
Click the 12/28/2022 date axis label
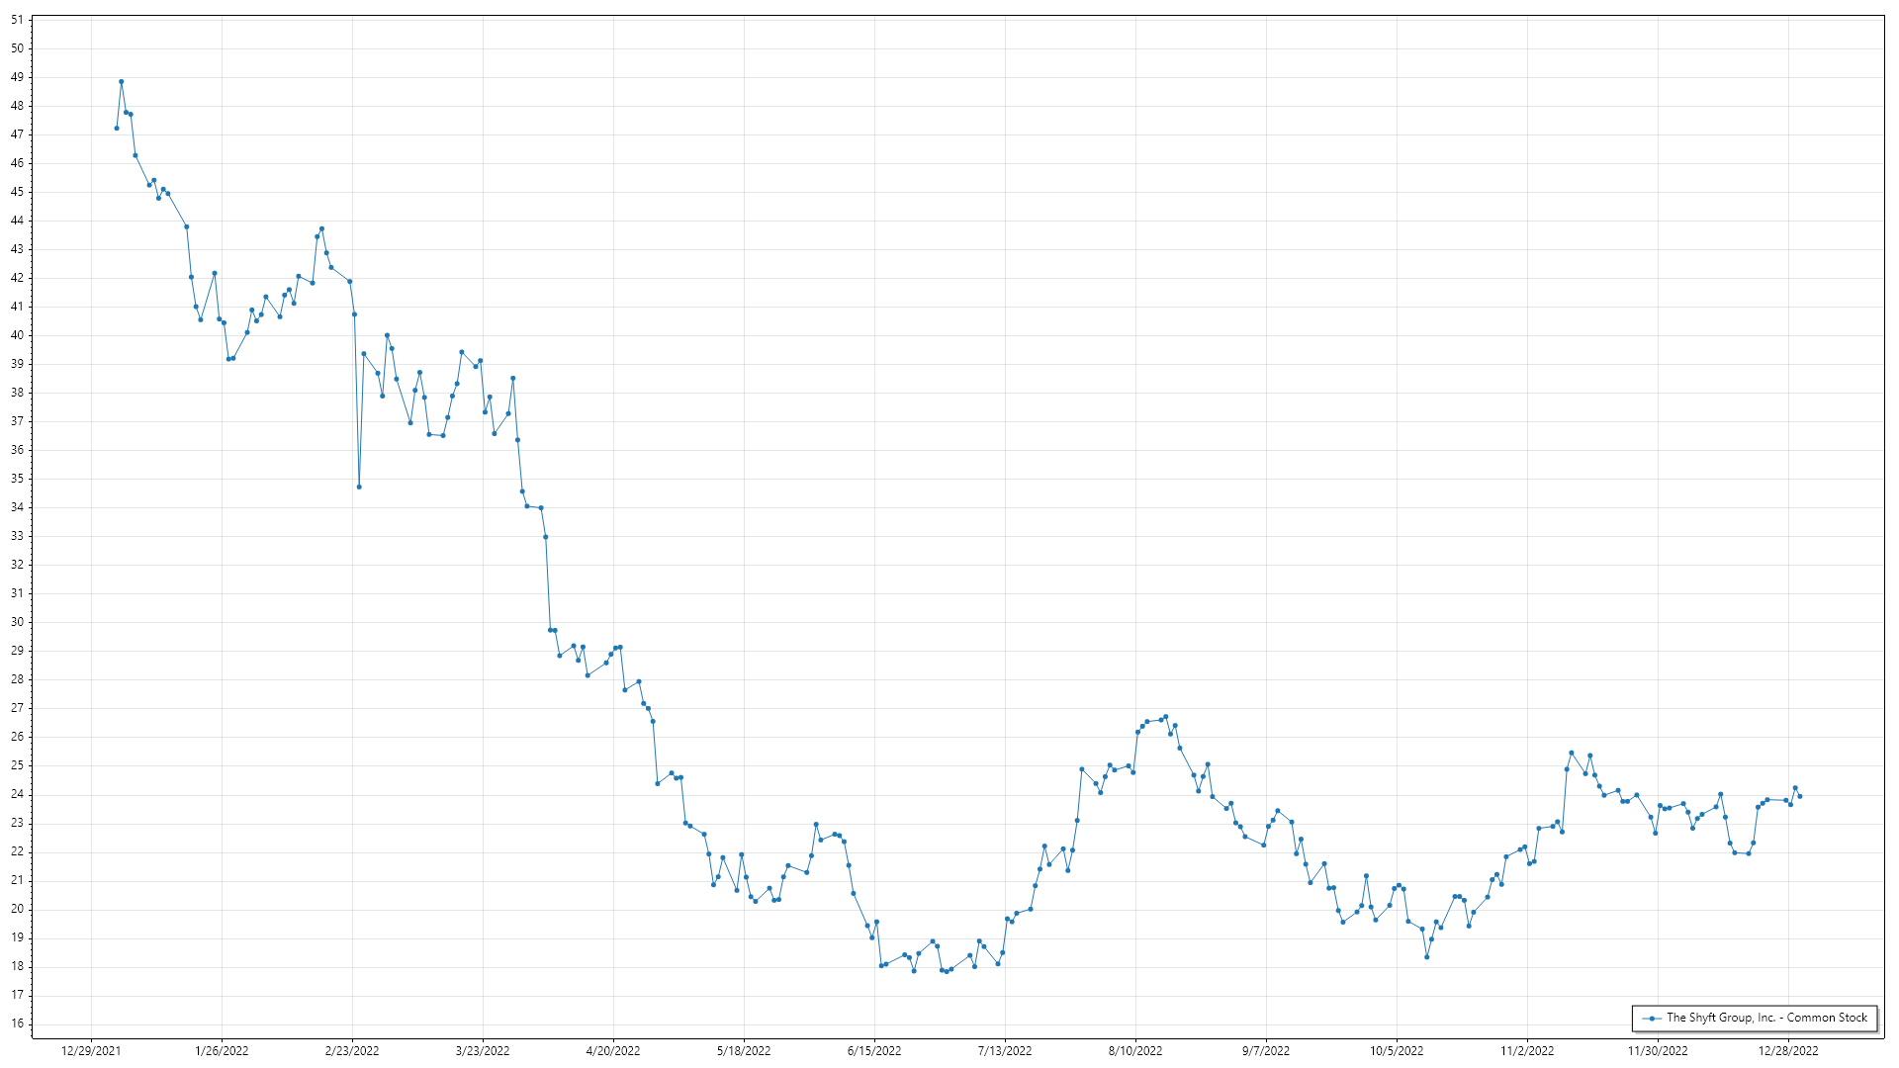click(x=1788, y=1051)
